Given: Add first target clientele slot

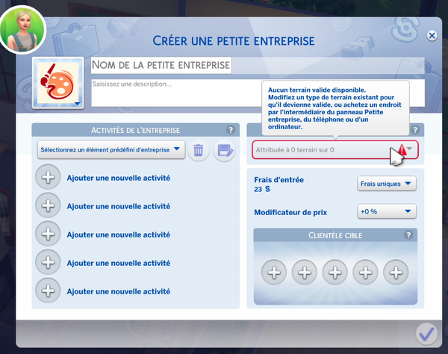Looking at the screenshot, I should [273, 273].
